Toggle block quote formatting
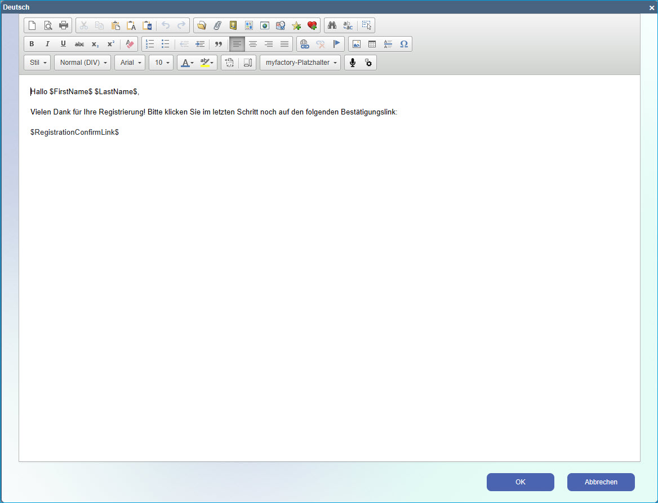 [219, 44]
